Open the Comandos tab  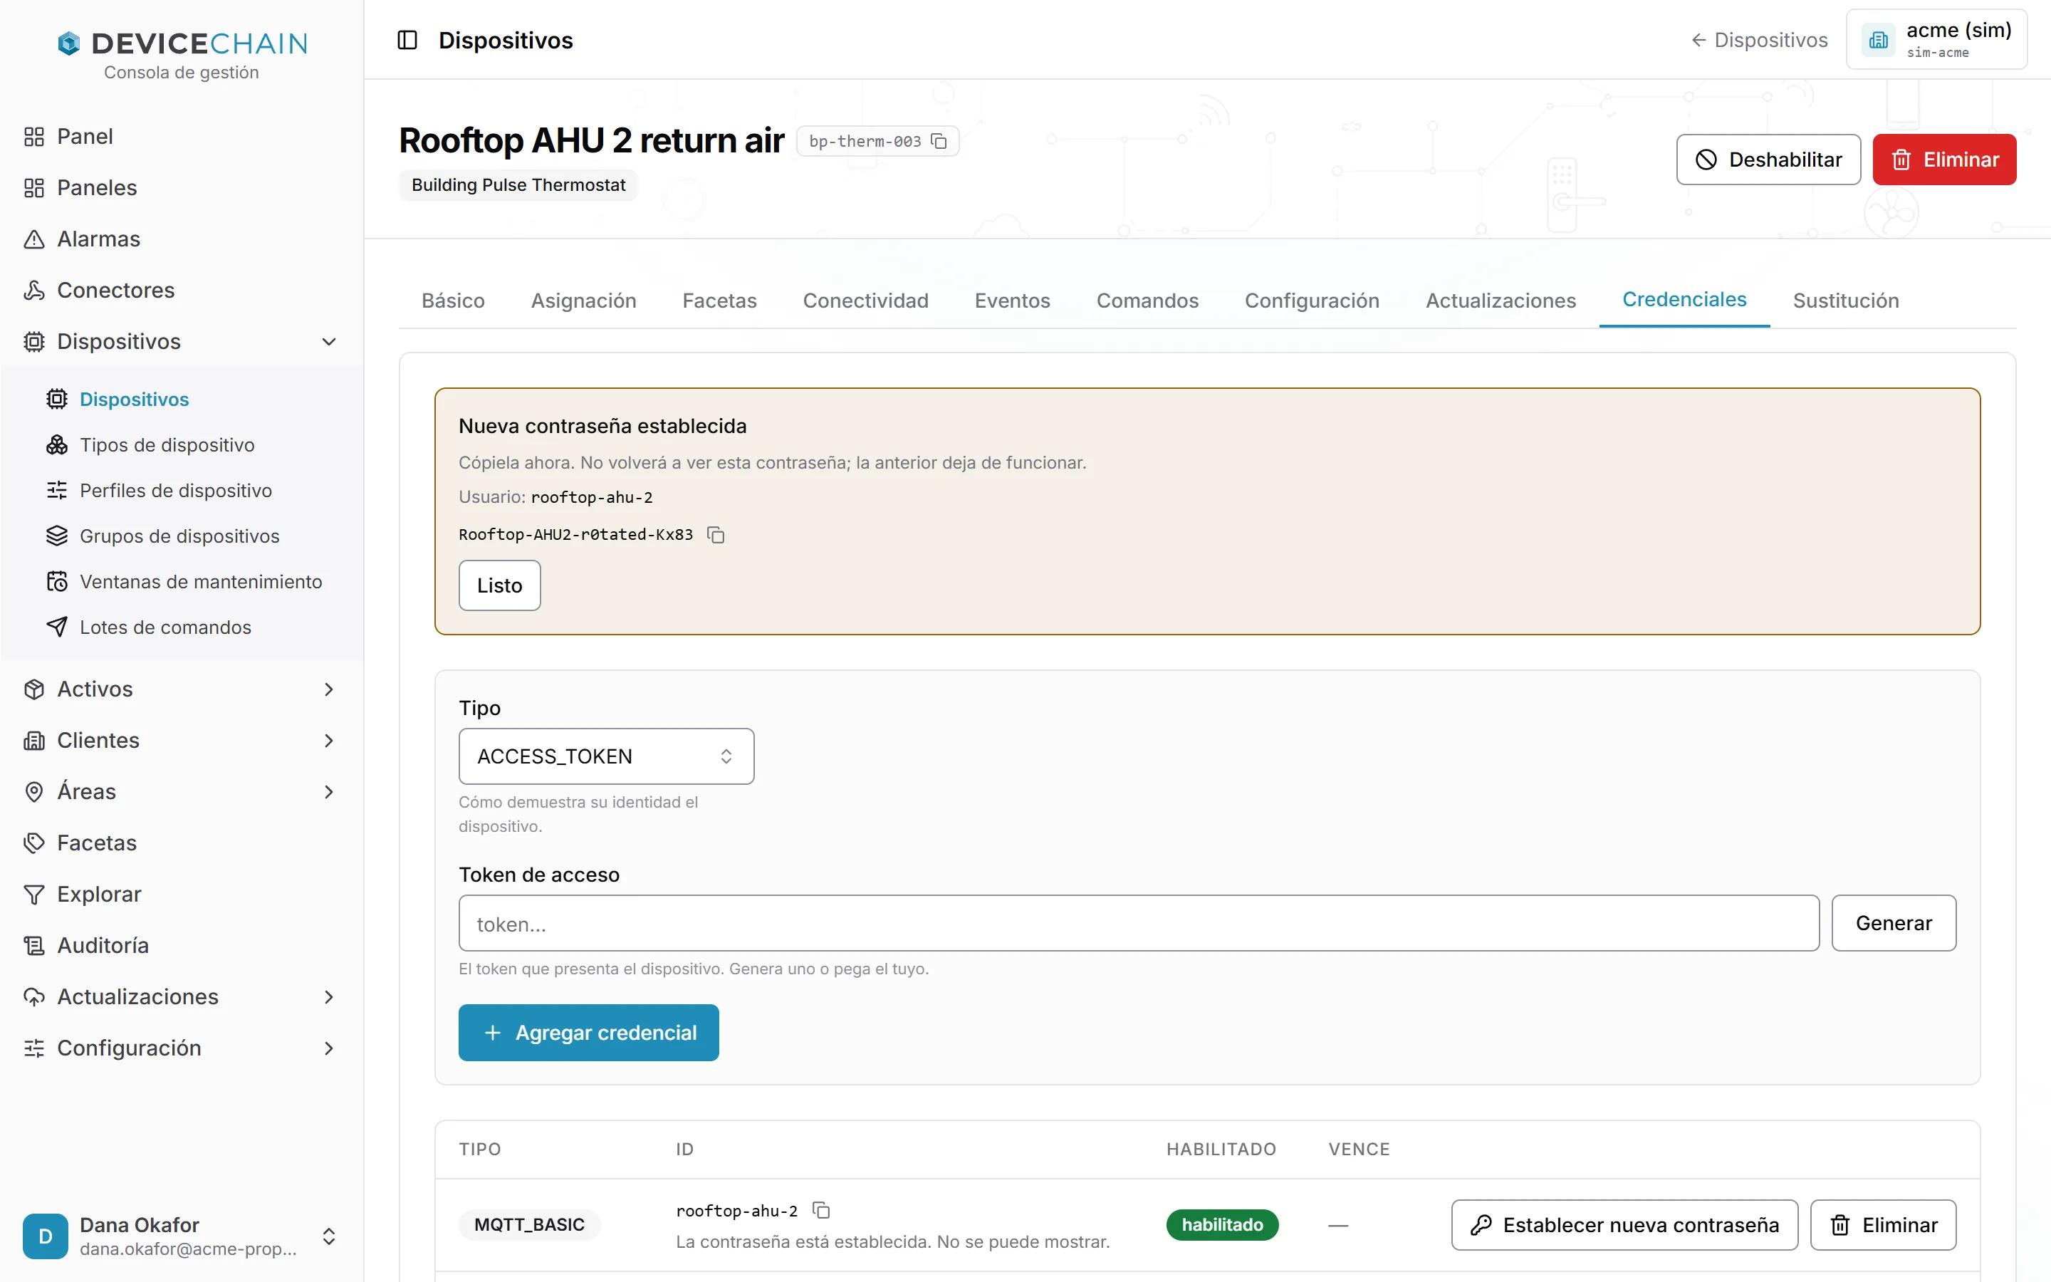point(1147,300)
